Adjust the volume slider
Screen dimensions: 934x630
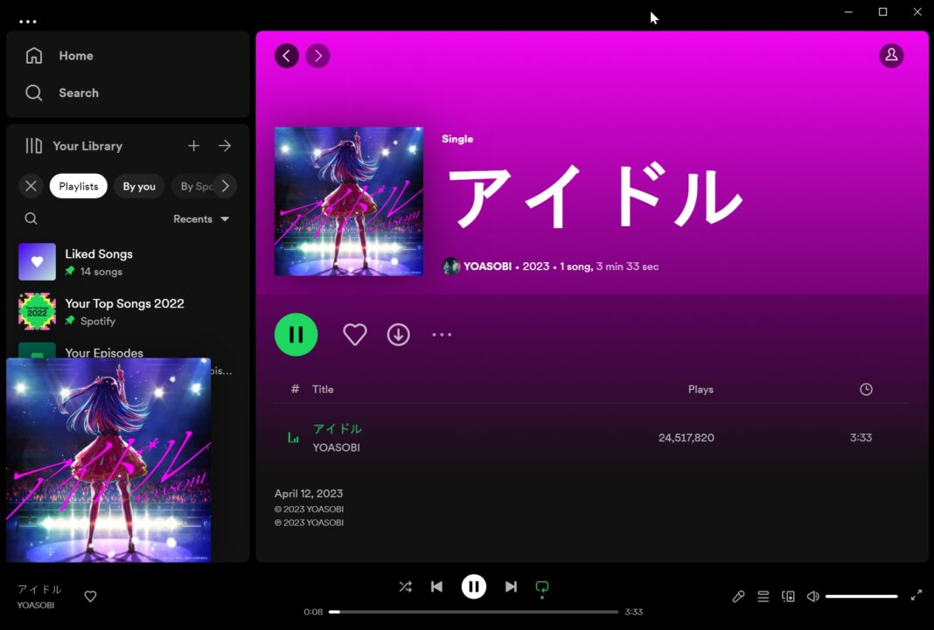pyautogui.click(x=861, y=596)
